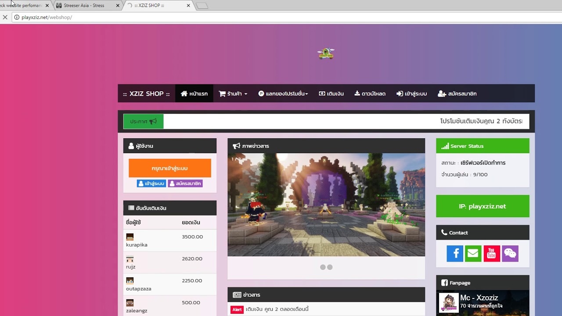This screenshot has width=562, height=316.
Task: Switch to the Streeser Asia - Stress tab
Action: pyautogui.click(x=88, y=6)
